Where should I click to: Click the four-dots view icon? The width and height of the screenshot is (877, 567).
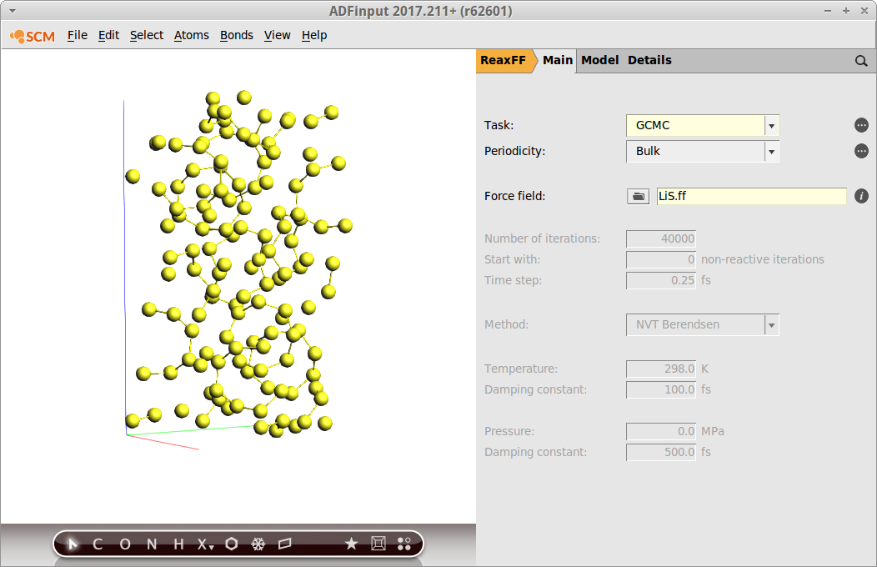(x=404, y=544)
